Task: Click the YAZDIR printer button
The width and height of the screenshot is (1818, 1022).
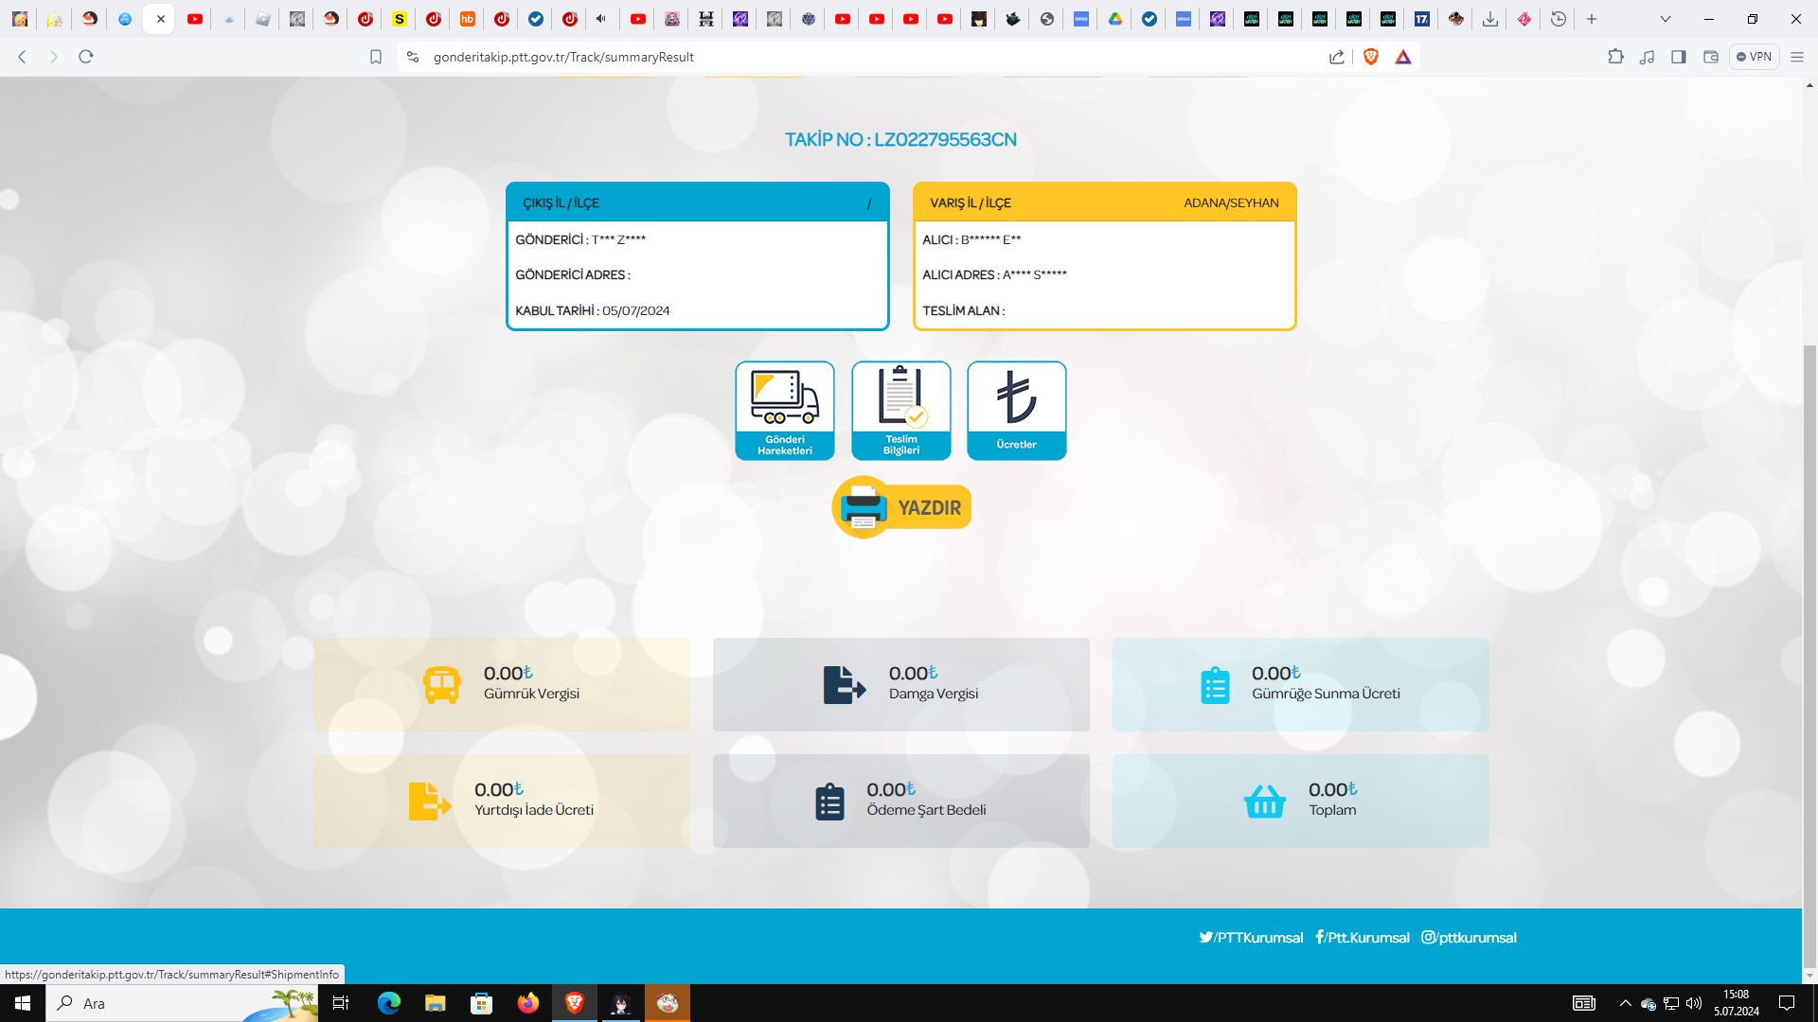Action: [x=901, y=507]
